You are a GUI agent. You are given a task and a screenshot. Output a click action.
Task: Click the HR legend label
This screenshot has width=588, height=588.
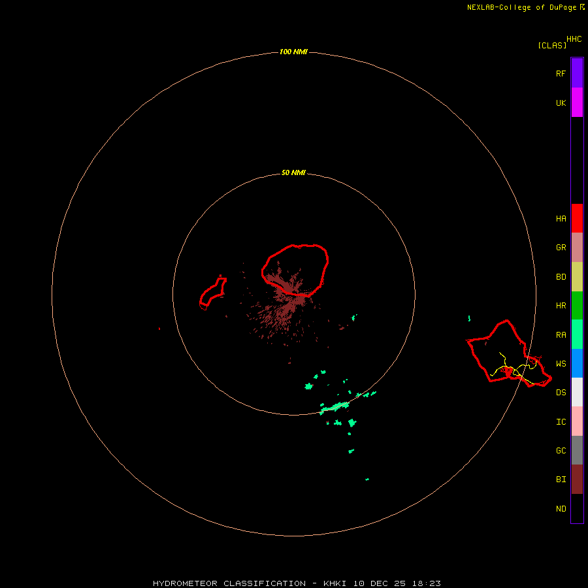point(561,306)
